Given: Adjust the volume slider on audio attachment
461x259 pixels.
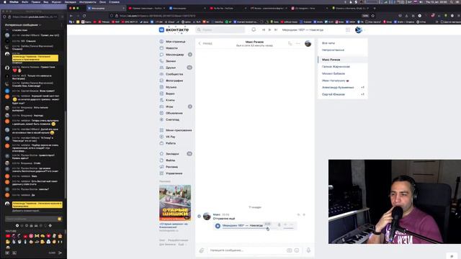Looking at the screenshot, I should 288,228.
